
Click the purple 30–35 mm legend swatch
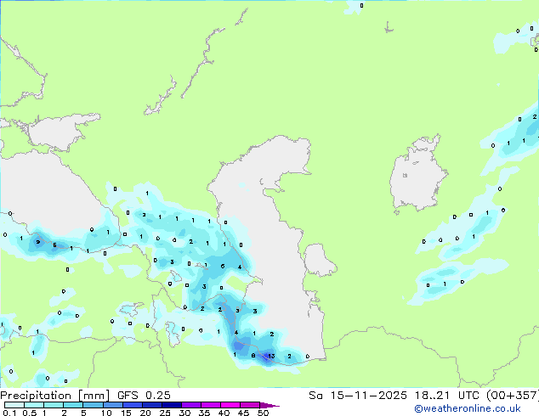click(191, 405)
